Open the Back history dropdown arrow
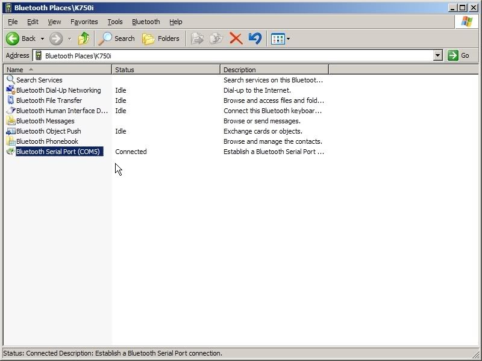Screen dimensions: 482x361 tap(42, 39)
